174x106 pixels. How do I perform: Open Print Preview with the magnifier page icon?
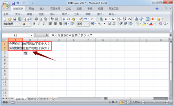41,19
